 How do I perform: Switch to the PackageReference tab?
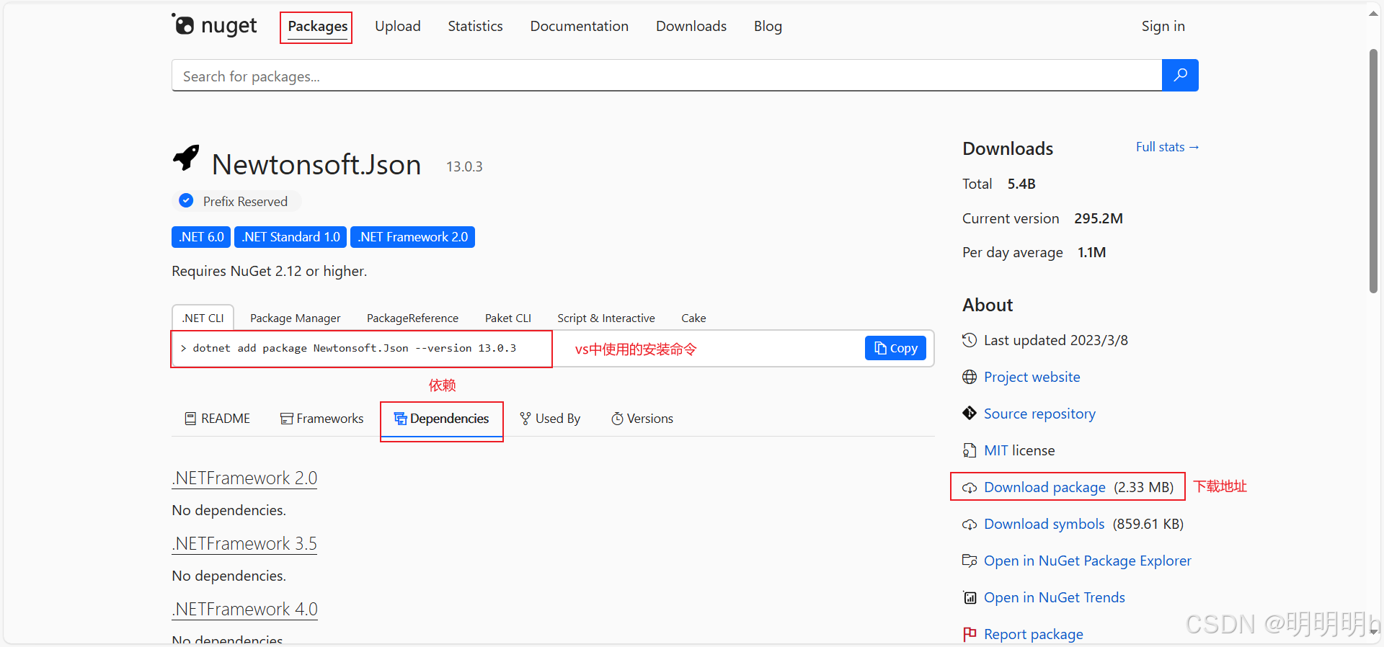[x=412, y=318]
